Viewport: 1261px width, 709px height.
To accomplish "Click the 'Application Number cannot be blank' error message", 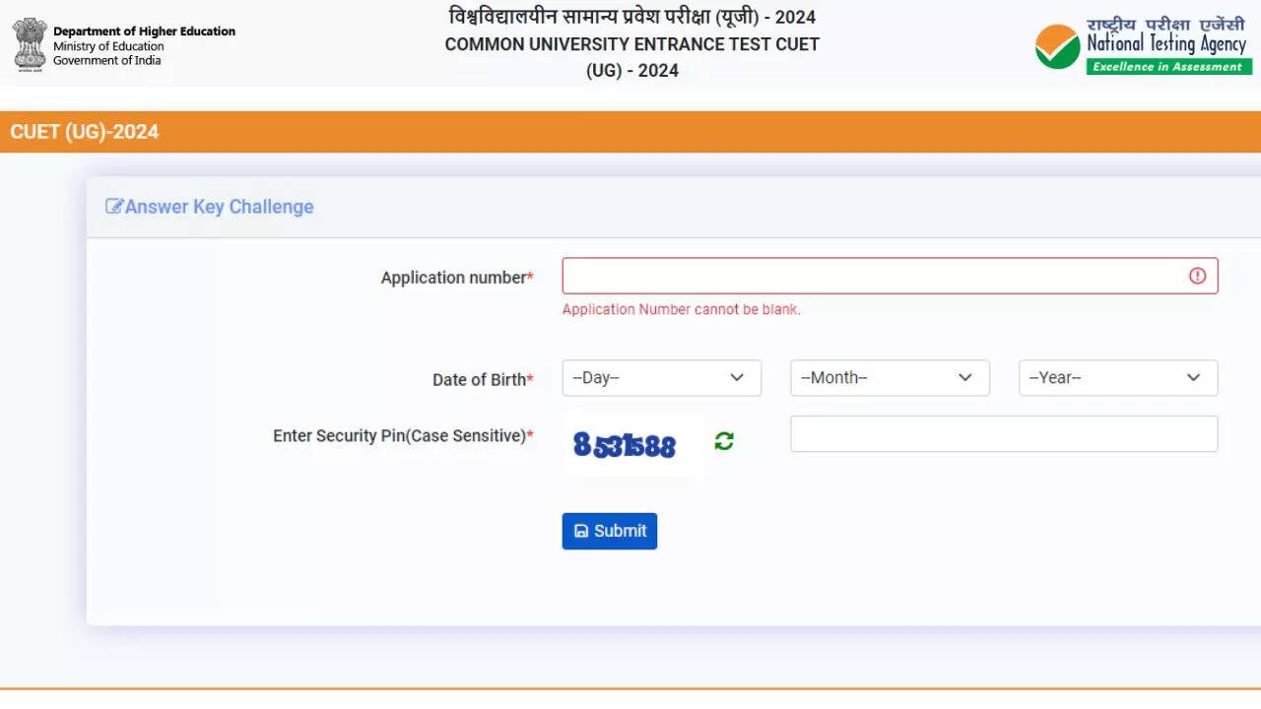I will click(x=681, y=309).
